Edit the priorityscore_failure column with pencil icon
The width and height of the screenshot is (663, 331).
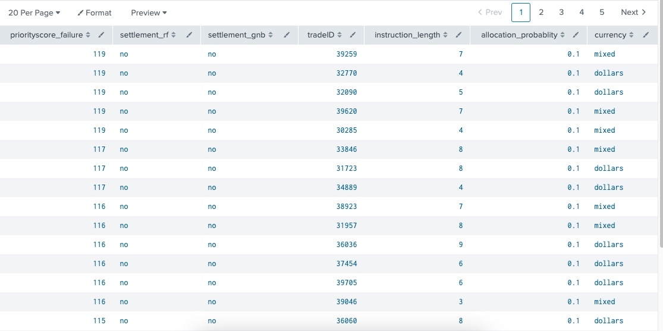101,35
